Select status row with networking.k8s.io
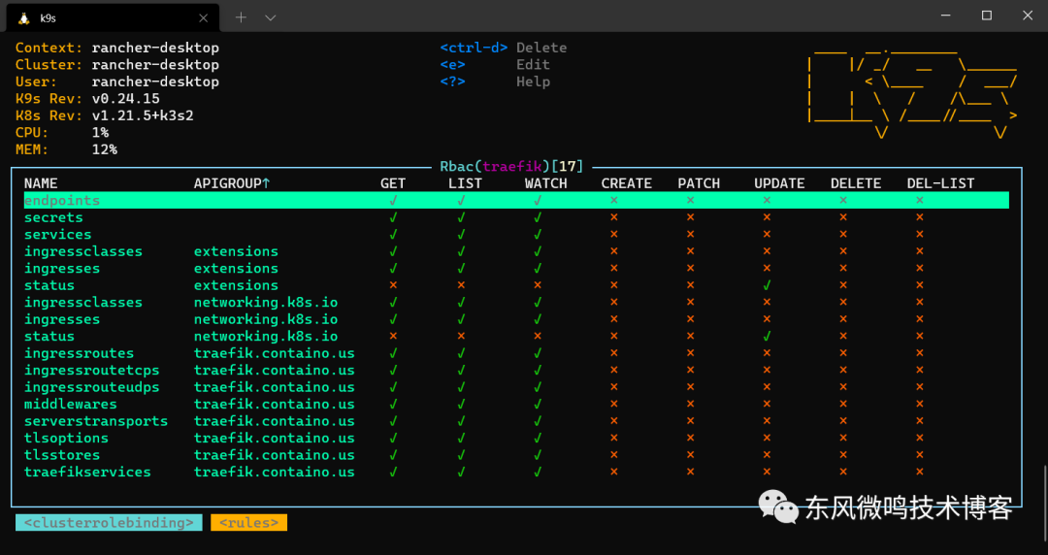The width and height of the screenshot is (1048, 555). pyautogui.click(x=516, y=336)
